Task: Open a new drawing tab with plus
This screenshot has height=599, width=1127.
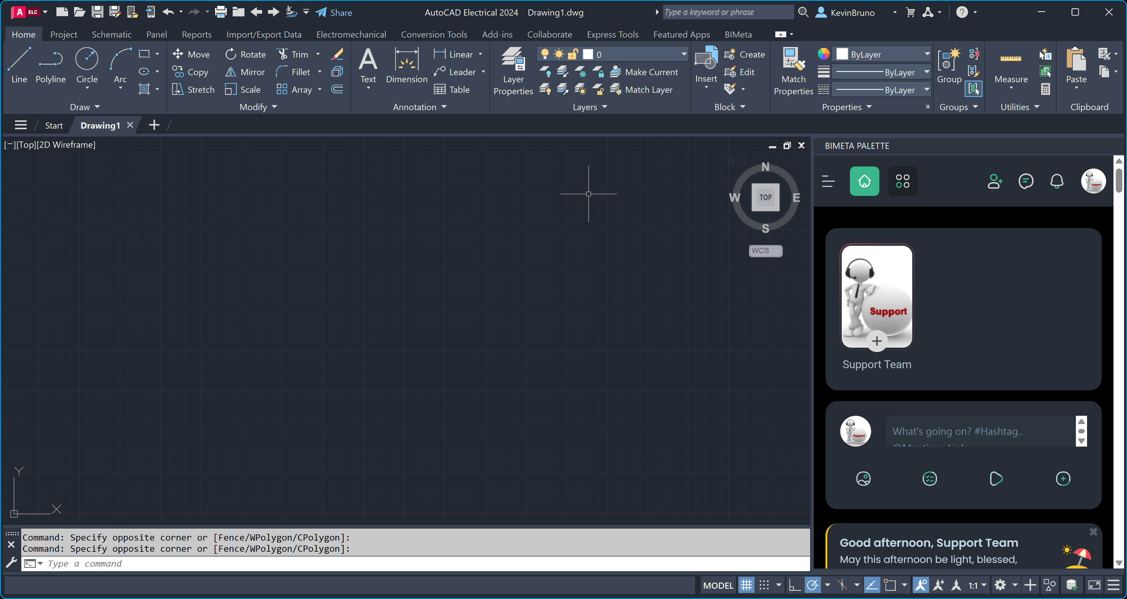Action: tap(154, 125)
